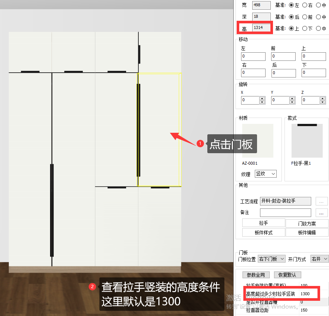Select the 下 height baseline radio

coord(305,28)
